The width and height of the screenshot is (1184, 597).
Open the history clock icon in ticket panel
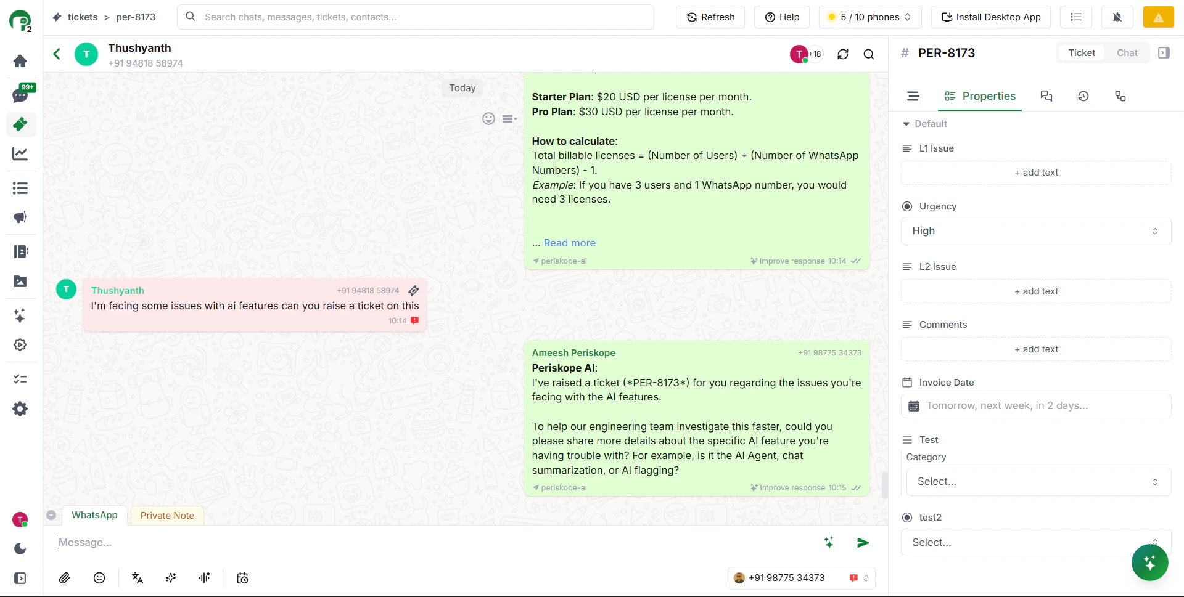point(1083,96)
